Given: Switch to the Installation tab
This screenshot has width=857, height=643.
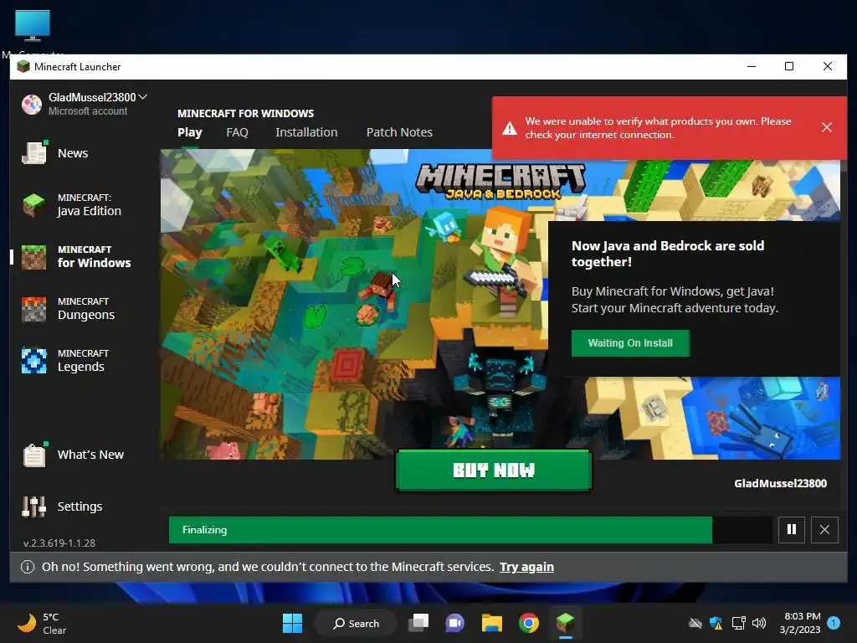Looking at the screenshot, I should [x=306, y=132].
